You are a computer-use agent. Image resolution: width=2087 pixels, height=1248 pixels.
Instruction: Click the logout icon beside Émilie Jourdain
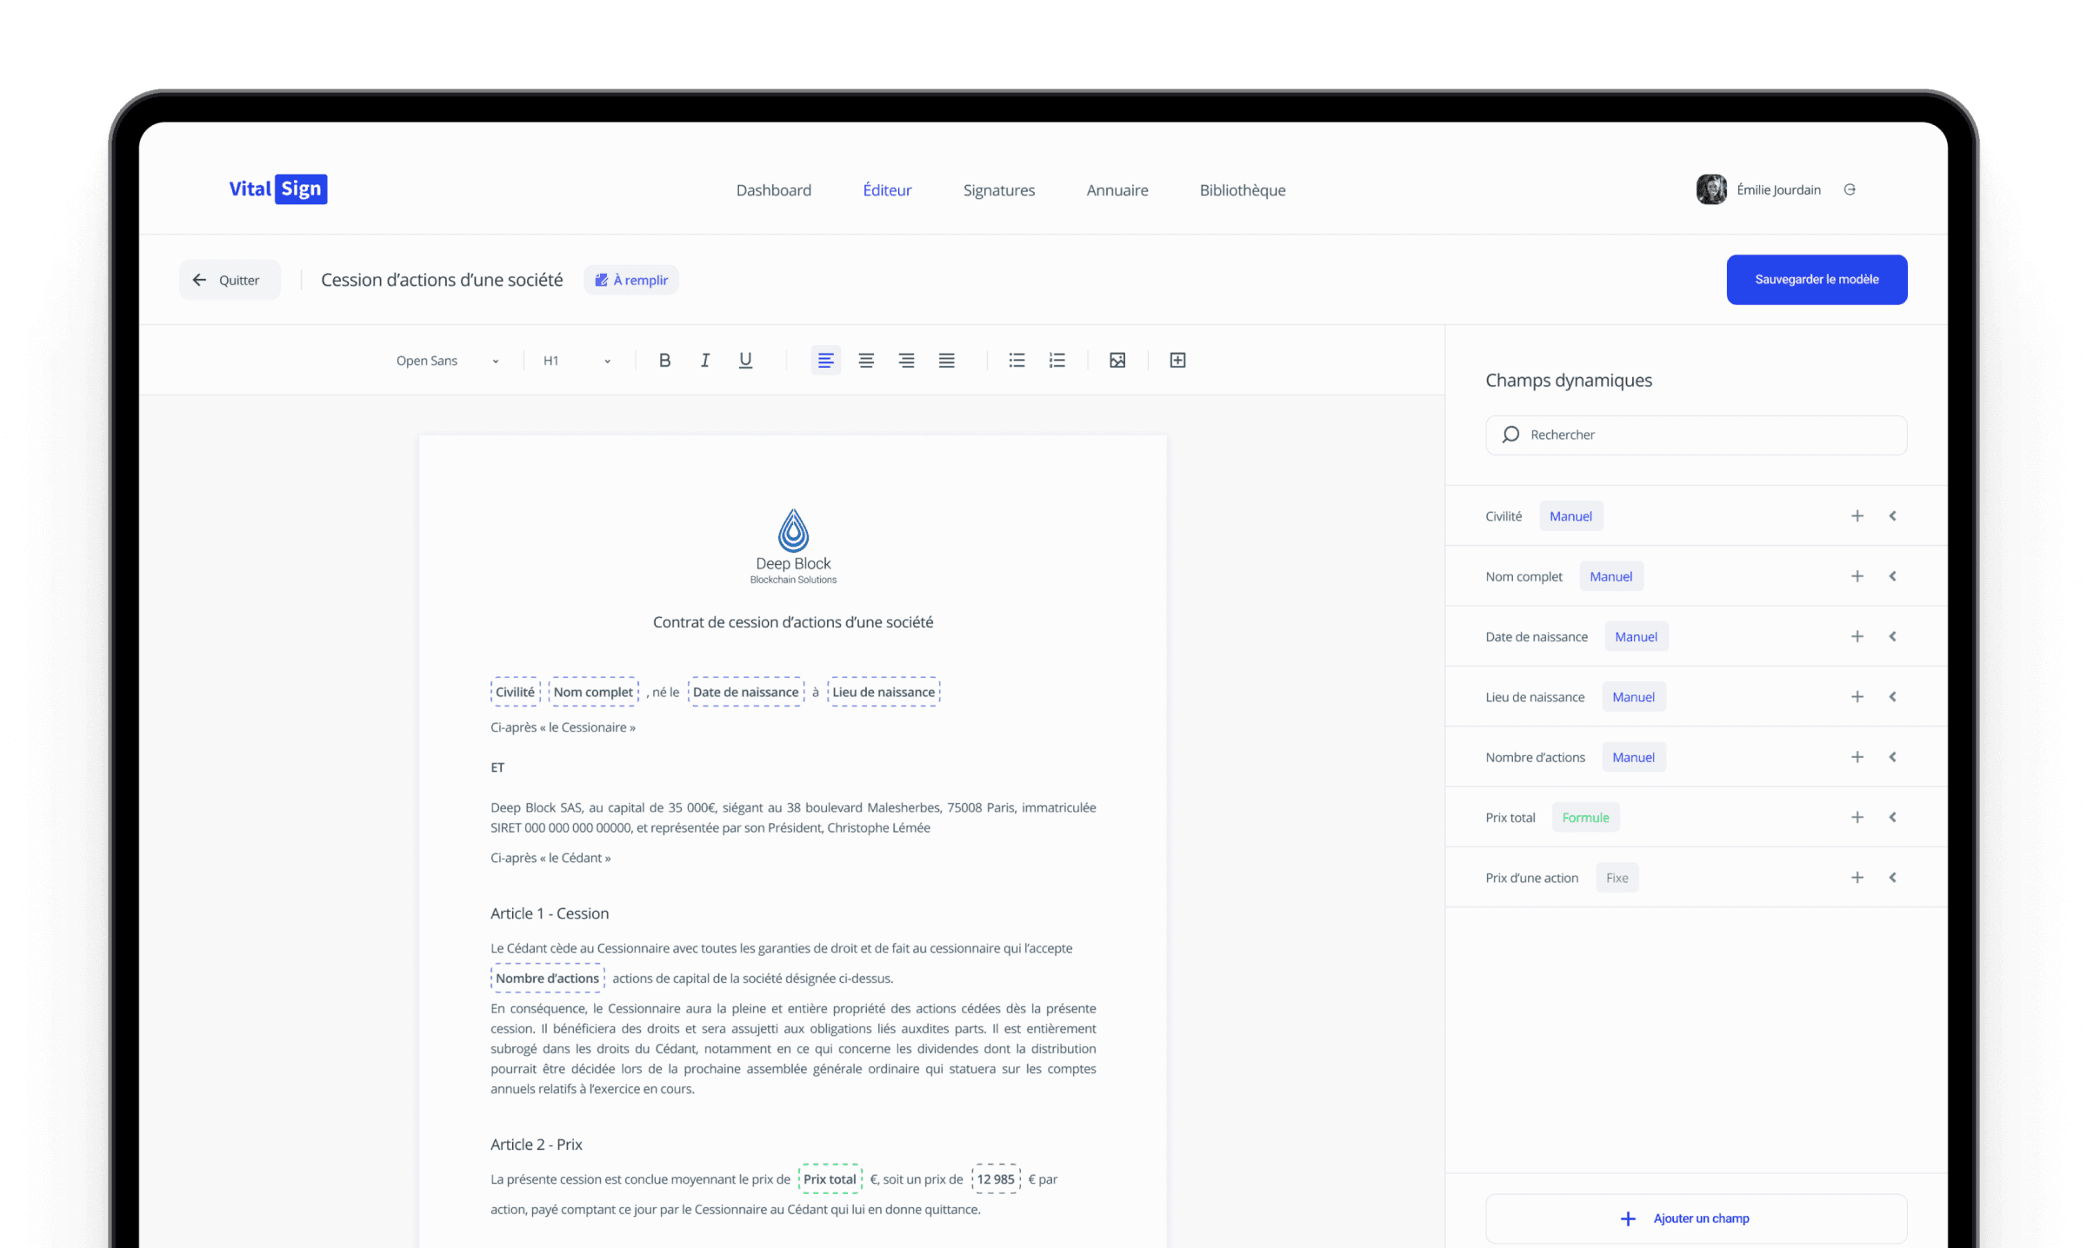pyautogui.click(x=1850, y=189)
